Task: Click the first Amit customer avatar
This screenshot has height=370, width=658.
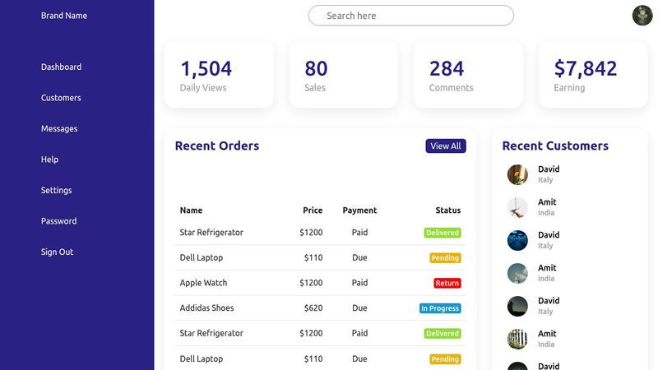Action: click(517, 207)
